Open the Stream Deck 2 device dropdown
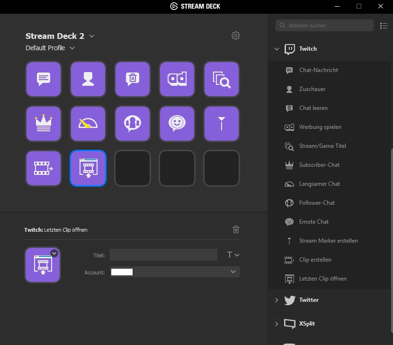This screenshot has height=345, width=393. coord(92,36)
